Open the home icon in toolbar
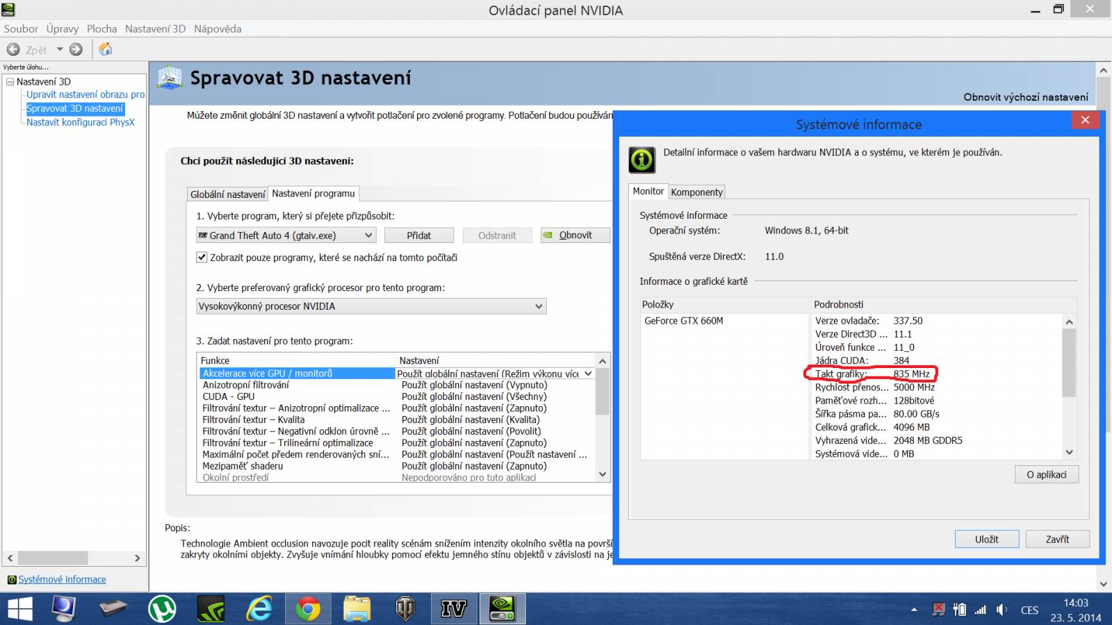 105,49
